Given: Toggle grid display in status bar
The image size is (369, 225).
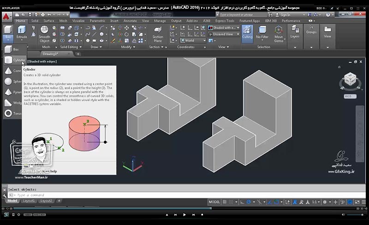Looking at the screenshot, I should coord(225,202).
